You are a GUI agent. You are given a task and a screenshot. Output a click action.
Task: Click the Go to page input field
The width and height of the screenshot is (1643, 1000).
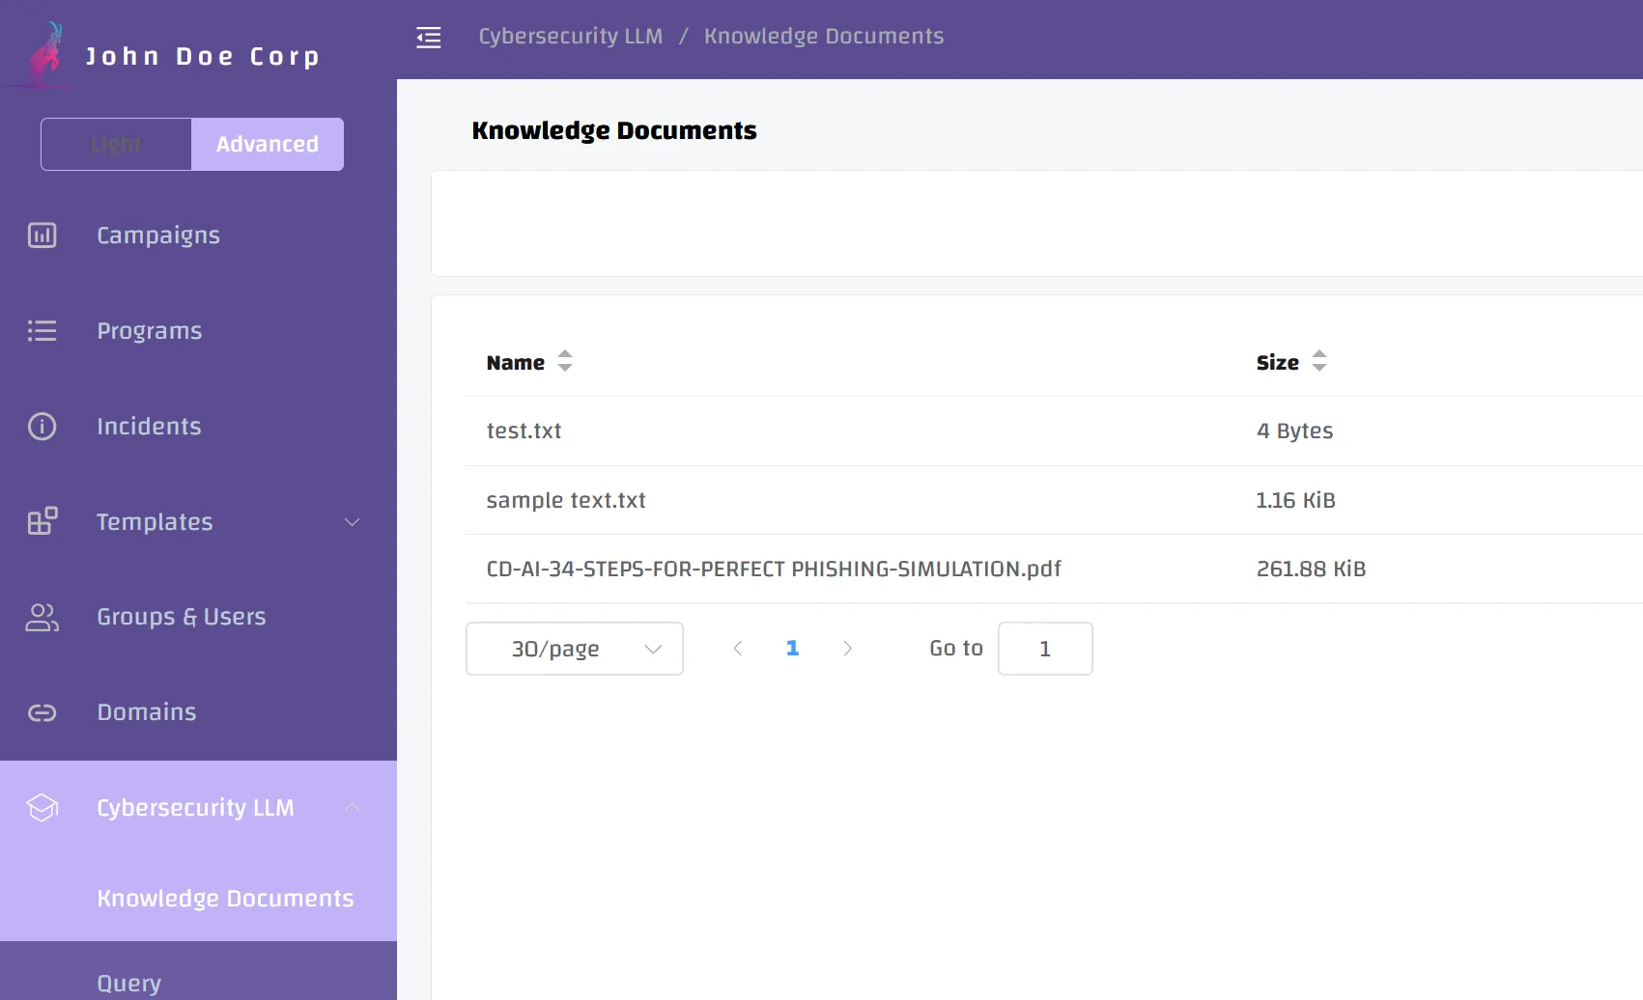(1045, 649)
